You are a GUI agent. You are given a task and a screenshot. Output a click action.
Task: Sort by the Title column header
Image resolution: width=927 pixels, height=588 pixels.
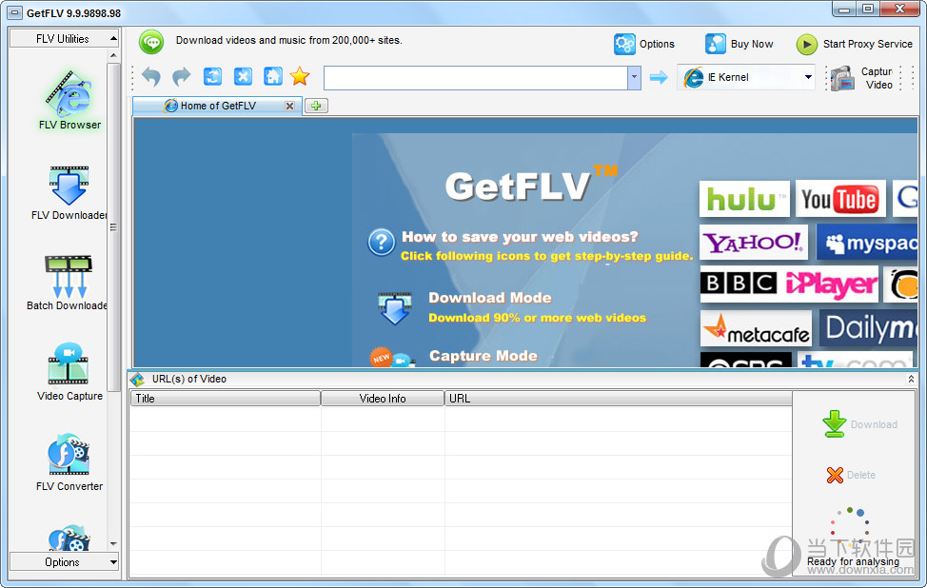click(x=226, y=399)
